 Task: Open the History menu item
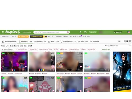[51, 37]
